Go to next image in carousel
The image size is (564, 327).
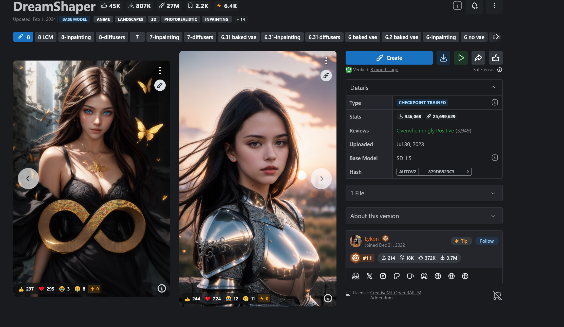click(x=321, y=179)
